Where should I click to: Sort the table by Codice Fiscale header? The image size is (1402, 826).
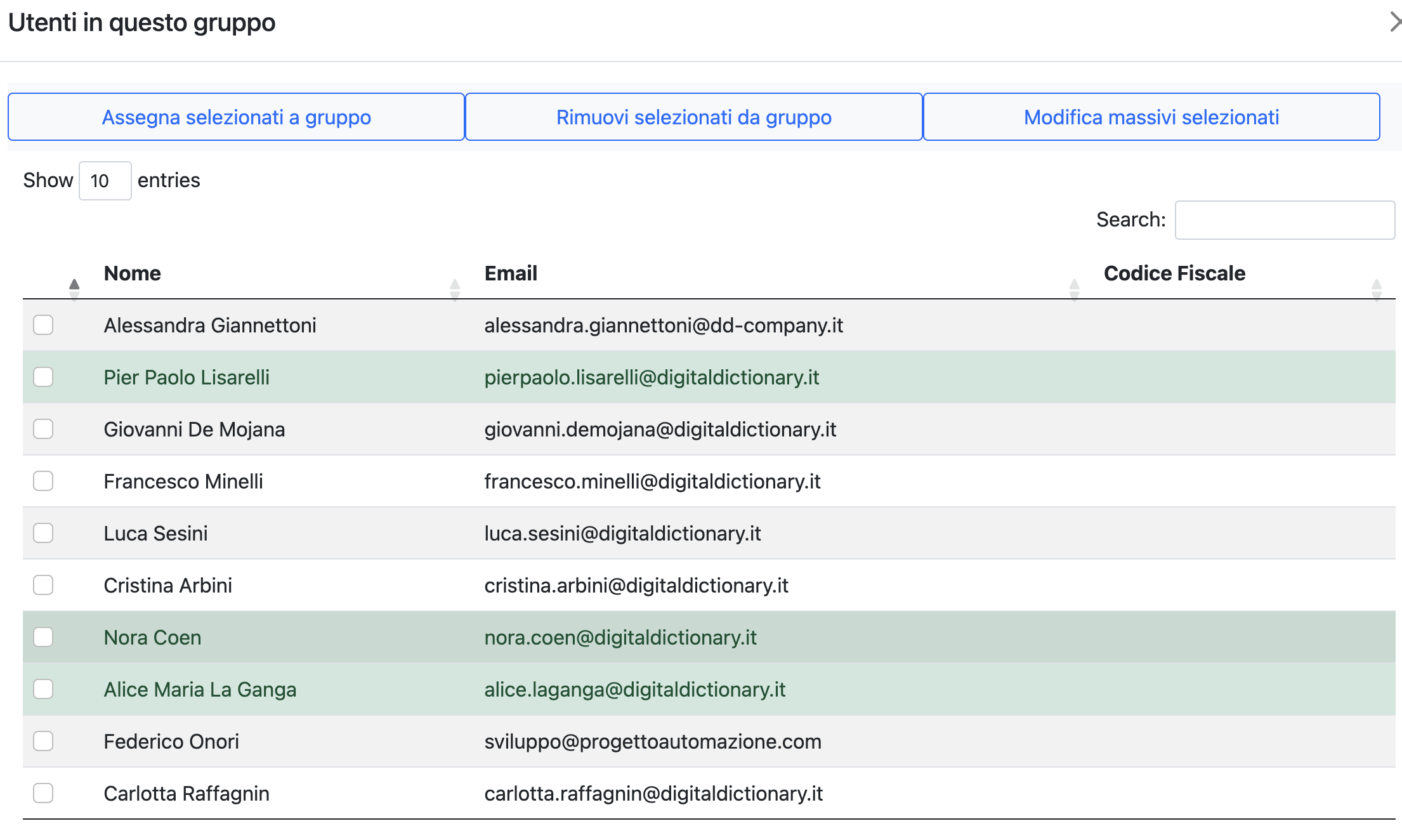[1174, 273]
